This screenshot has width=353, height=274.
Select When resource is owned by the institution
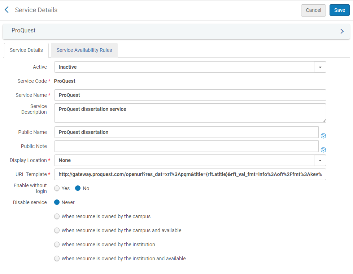[57, 244]
